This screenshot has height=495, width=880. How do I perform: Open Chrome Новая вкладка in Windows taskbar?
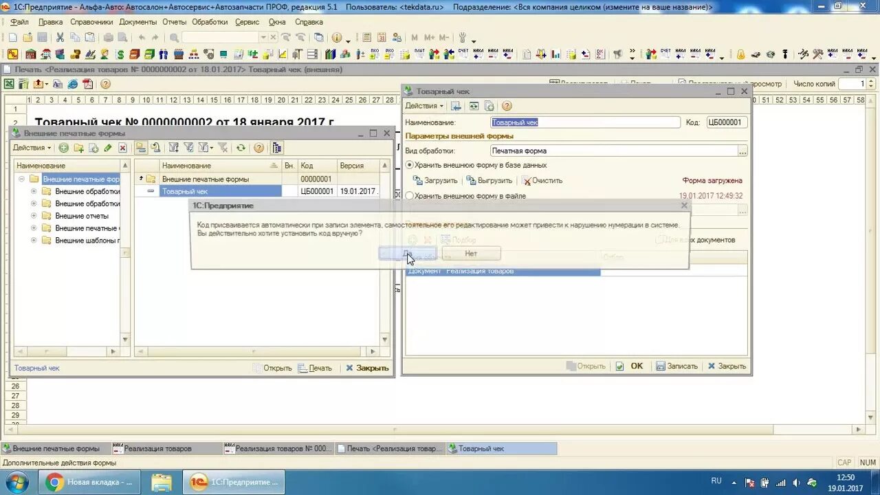(x=89, y=482)
